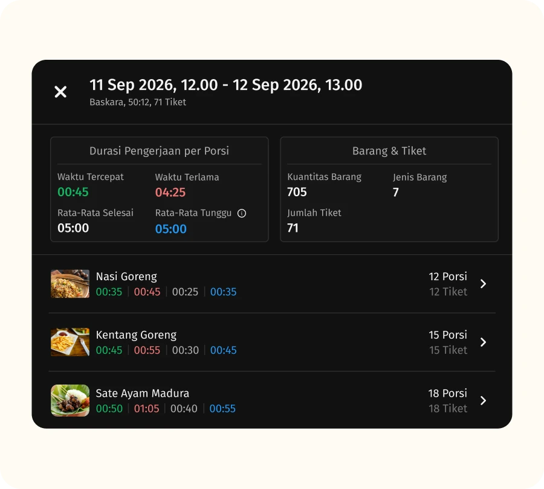Image resolution: width=544 pixels, height=489 pixels.
Task: Click the Durasi Pengerjaan per Porsi heading
Action: point(159,151)
